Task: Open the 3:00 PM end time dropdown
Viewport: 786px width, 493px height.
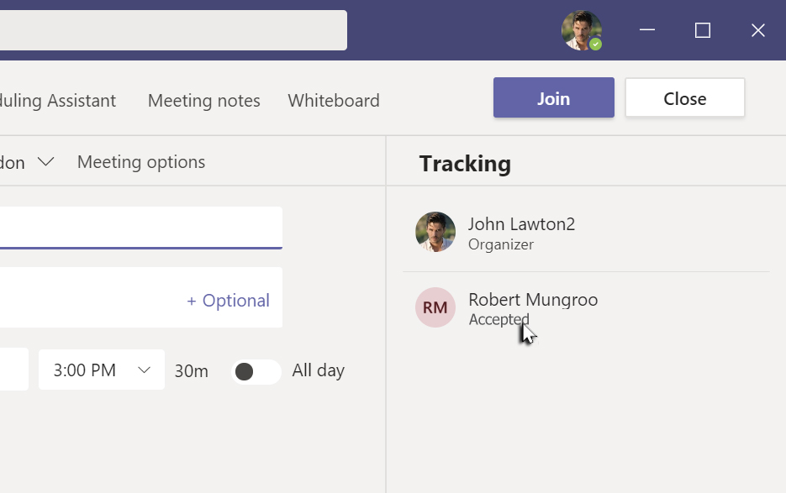Action: click(101, 370)
